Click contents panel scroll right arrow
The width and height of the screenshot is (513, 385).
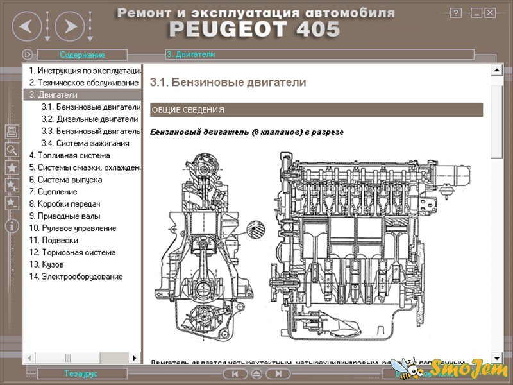coord(135,358)
